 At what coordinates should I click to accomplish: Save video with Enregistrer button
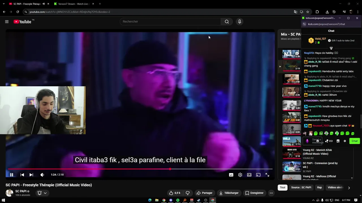254,193
